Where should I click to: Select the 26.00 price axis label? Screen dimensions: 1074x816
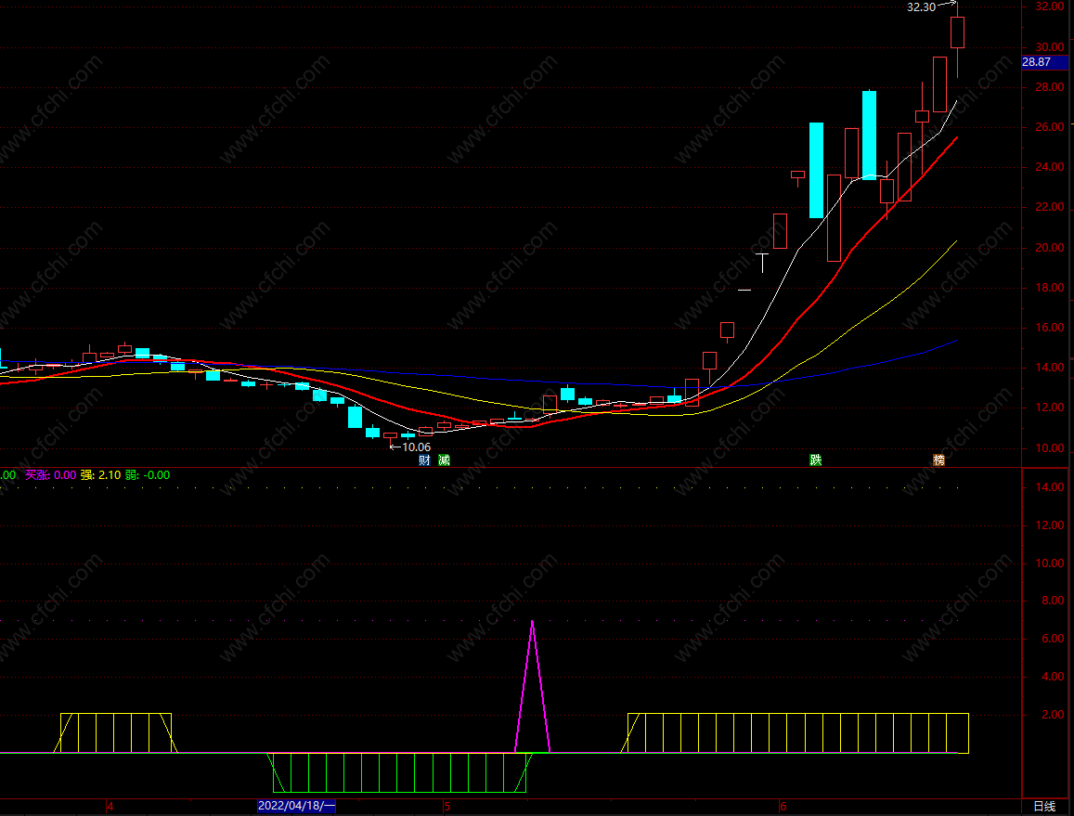(1049, 127)
